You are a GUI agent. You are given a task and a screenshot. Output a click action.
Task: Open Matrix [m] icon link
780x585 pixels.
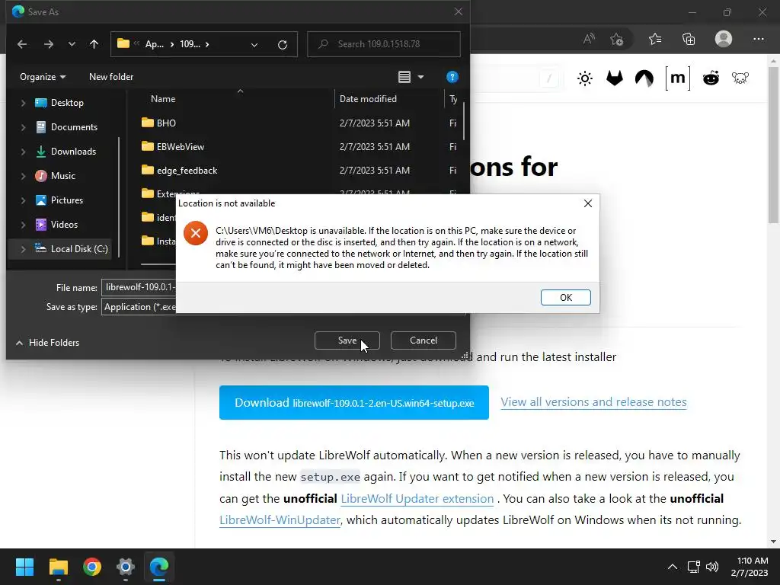click(677, 78)
